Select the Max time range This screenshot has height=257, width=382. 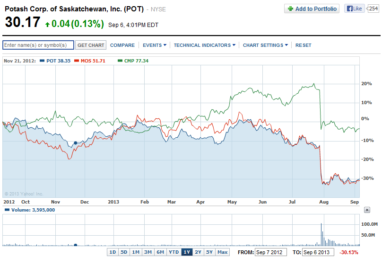222,252
